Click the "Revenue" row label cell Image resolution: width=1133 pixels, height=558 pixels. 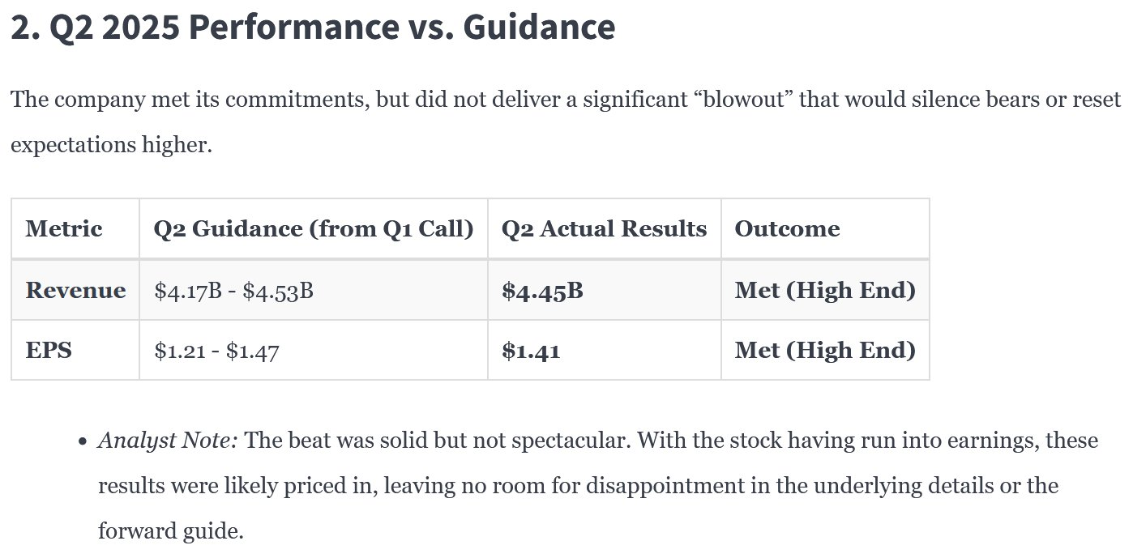tap(75, 291)
